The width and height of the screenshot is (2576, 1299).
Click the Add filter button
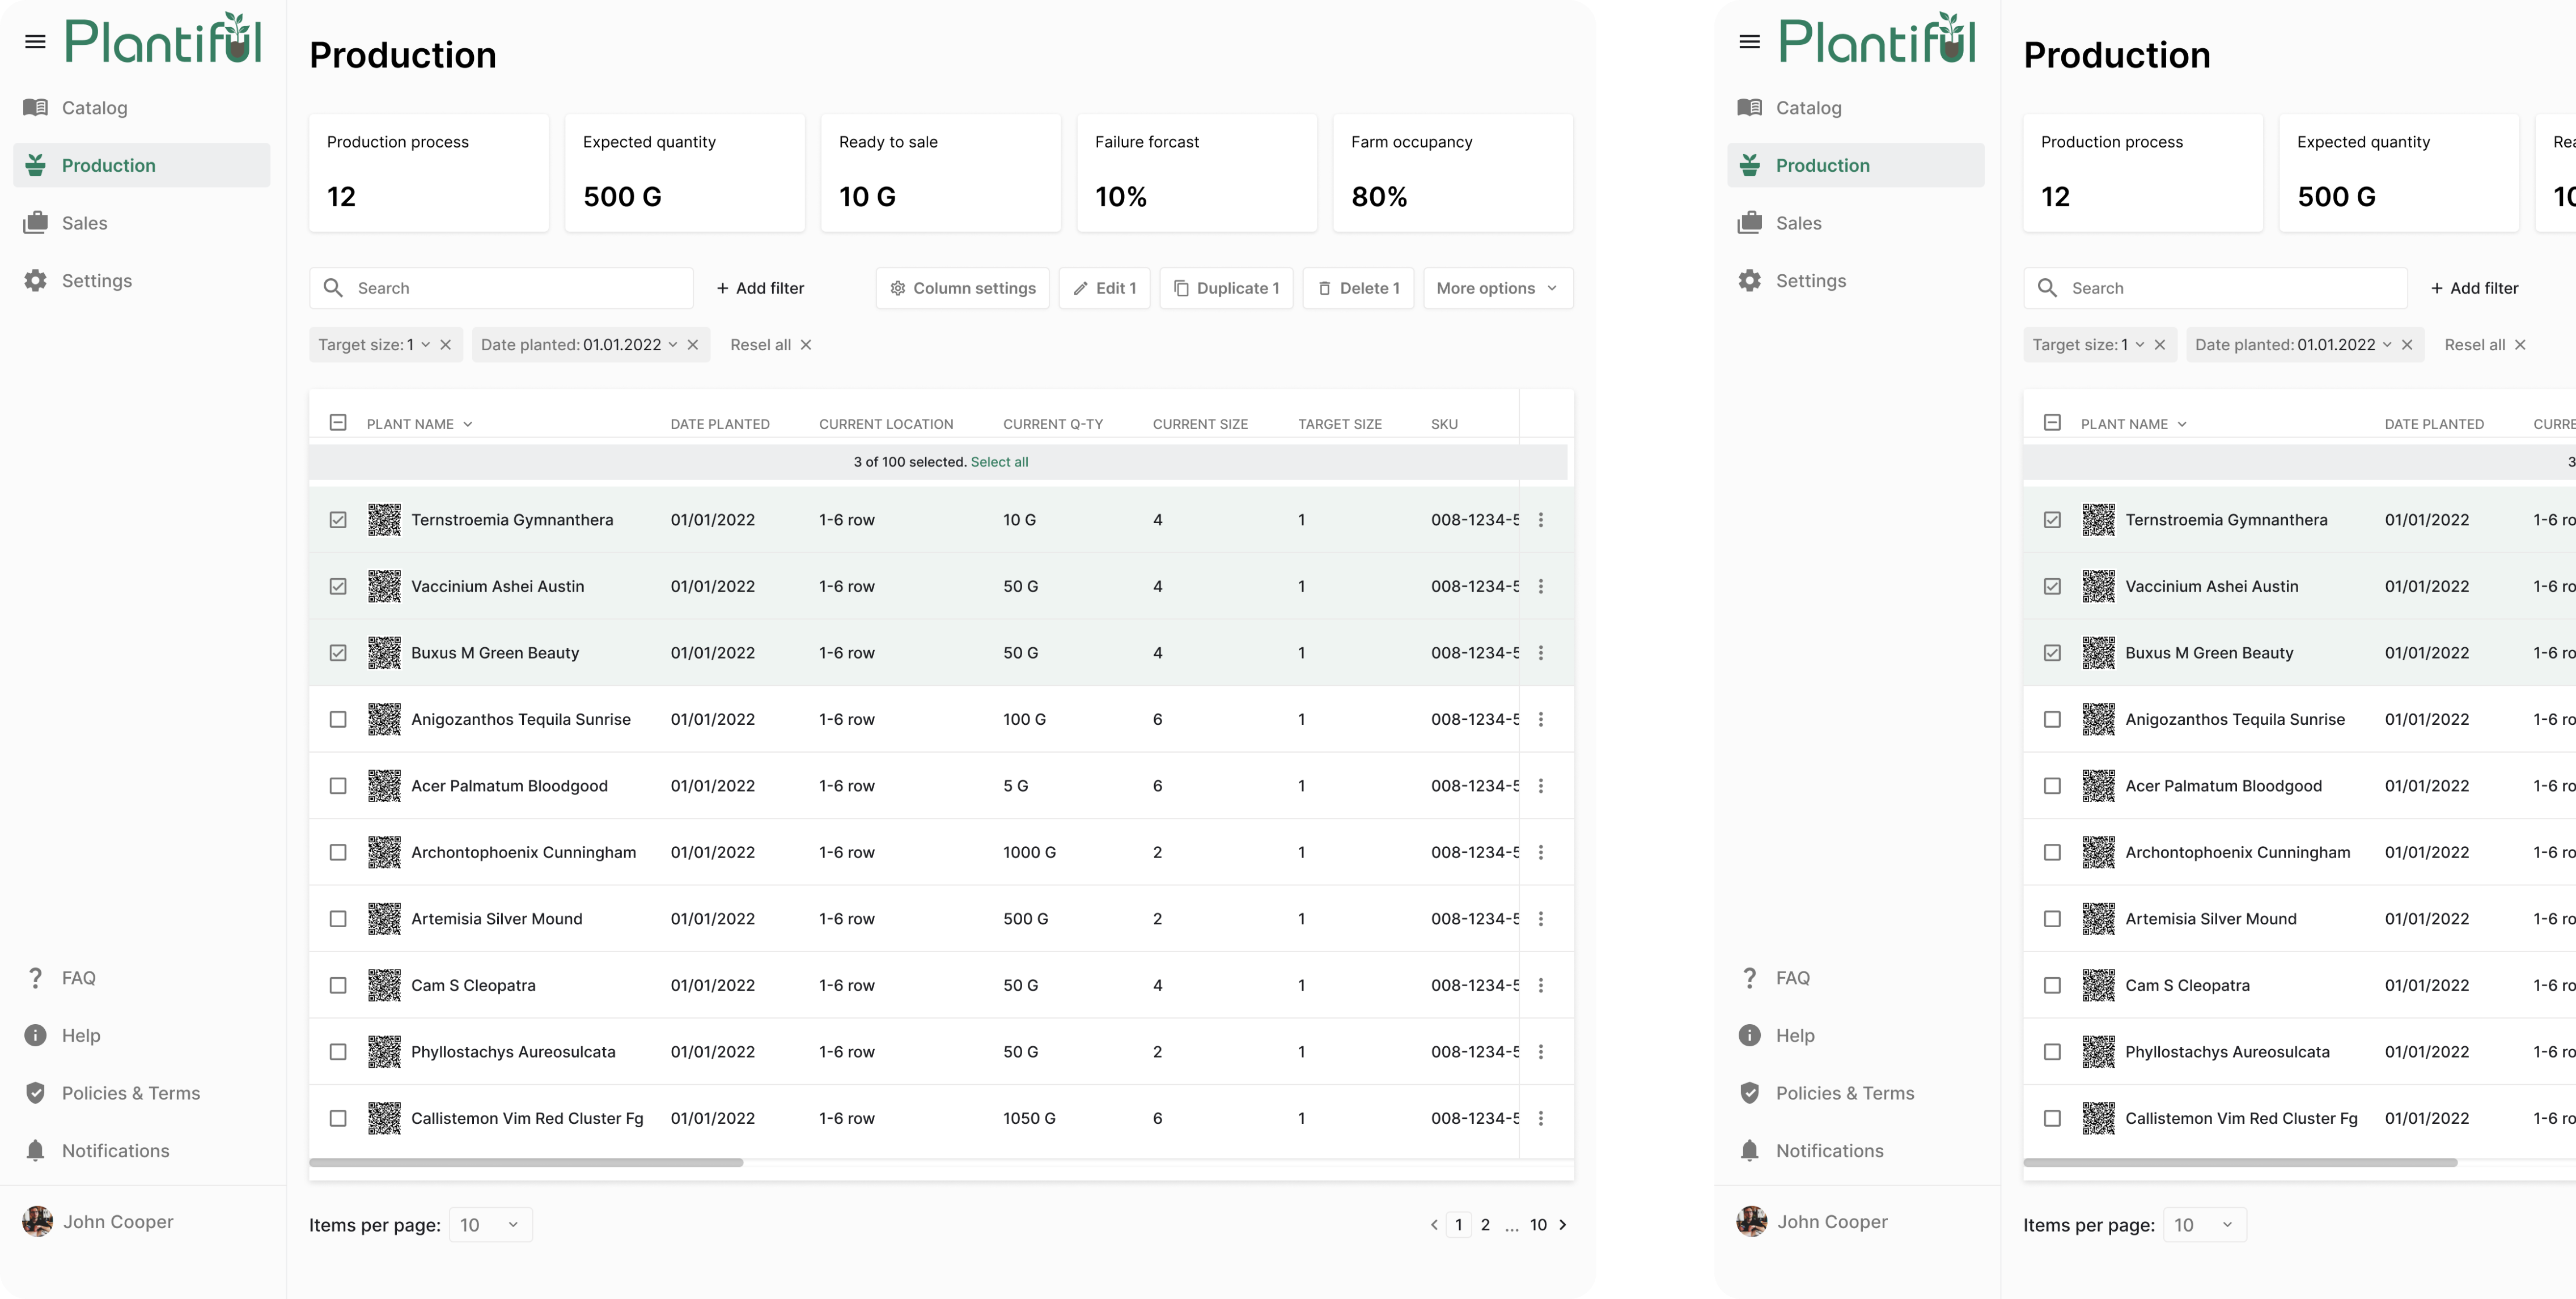pyautogui.click(x=760, y=288)
